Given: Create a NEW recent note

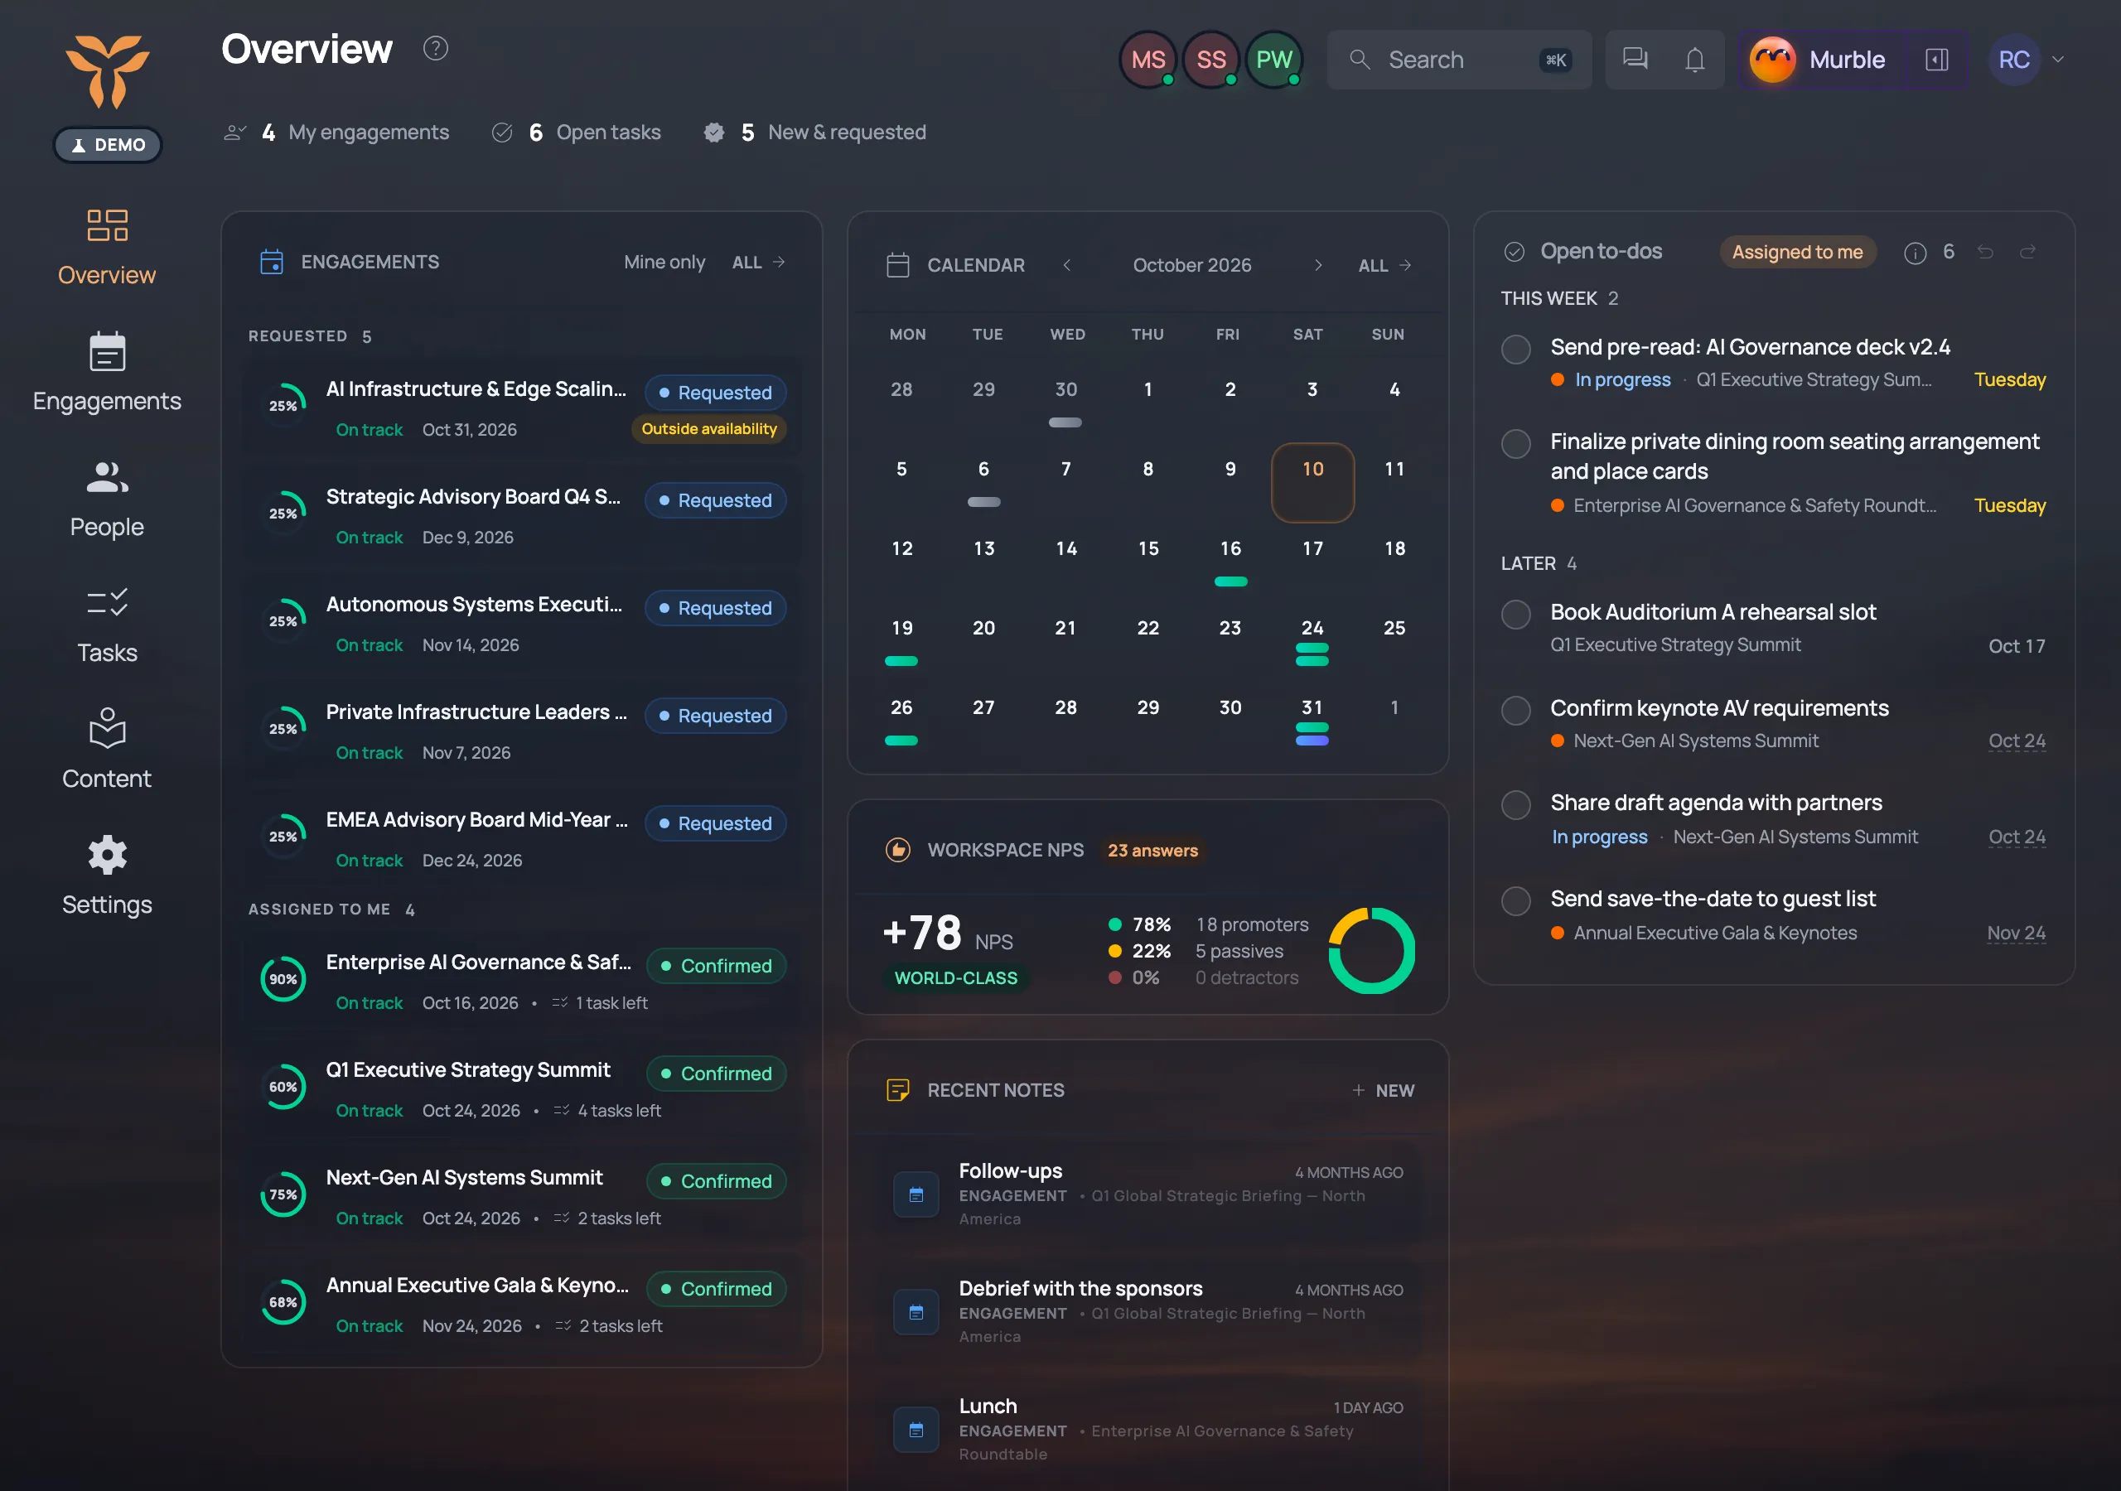Looking at the screenshot, I should point(1383,1091).
